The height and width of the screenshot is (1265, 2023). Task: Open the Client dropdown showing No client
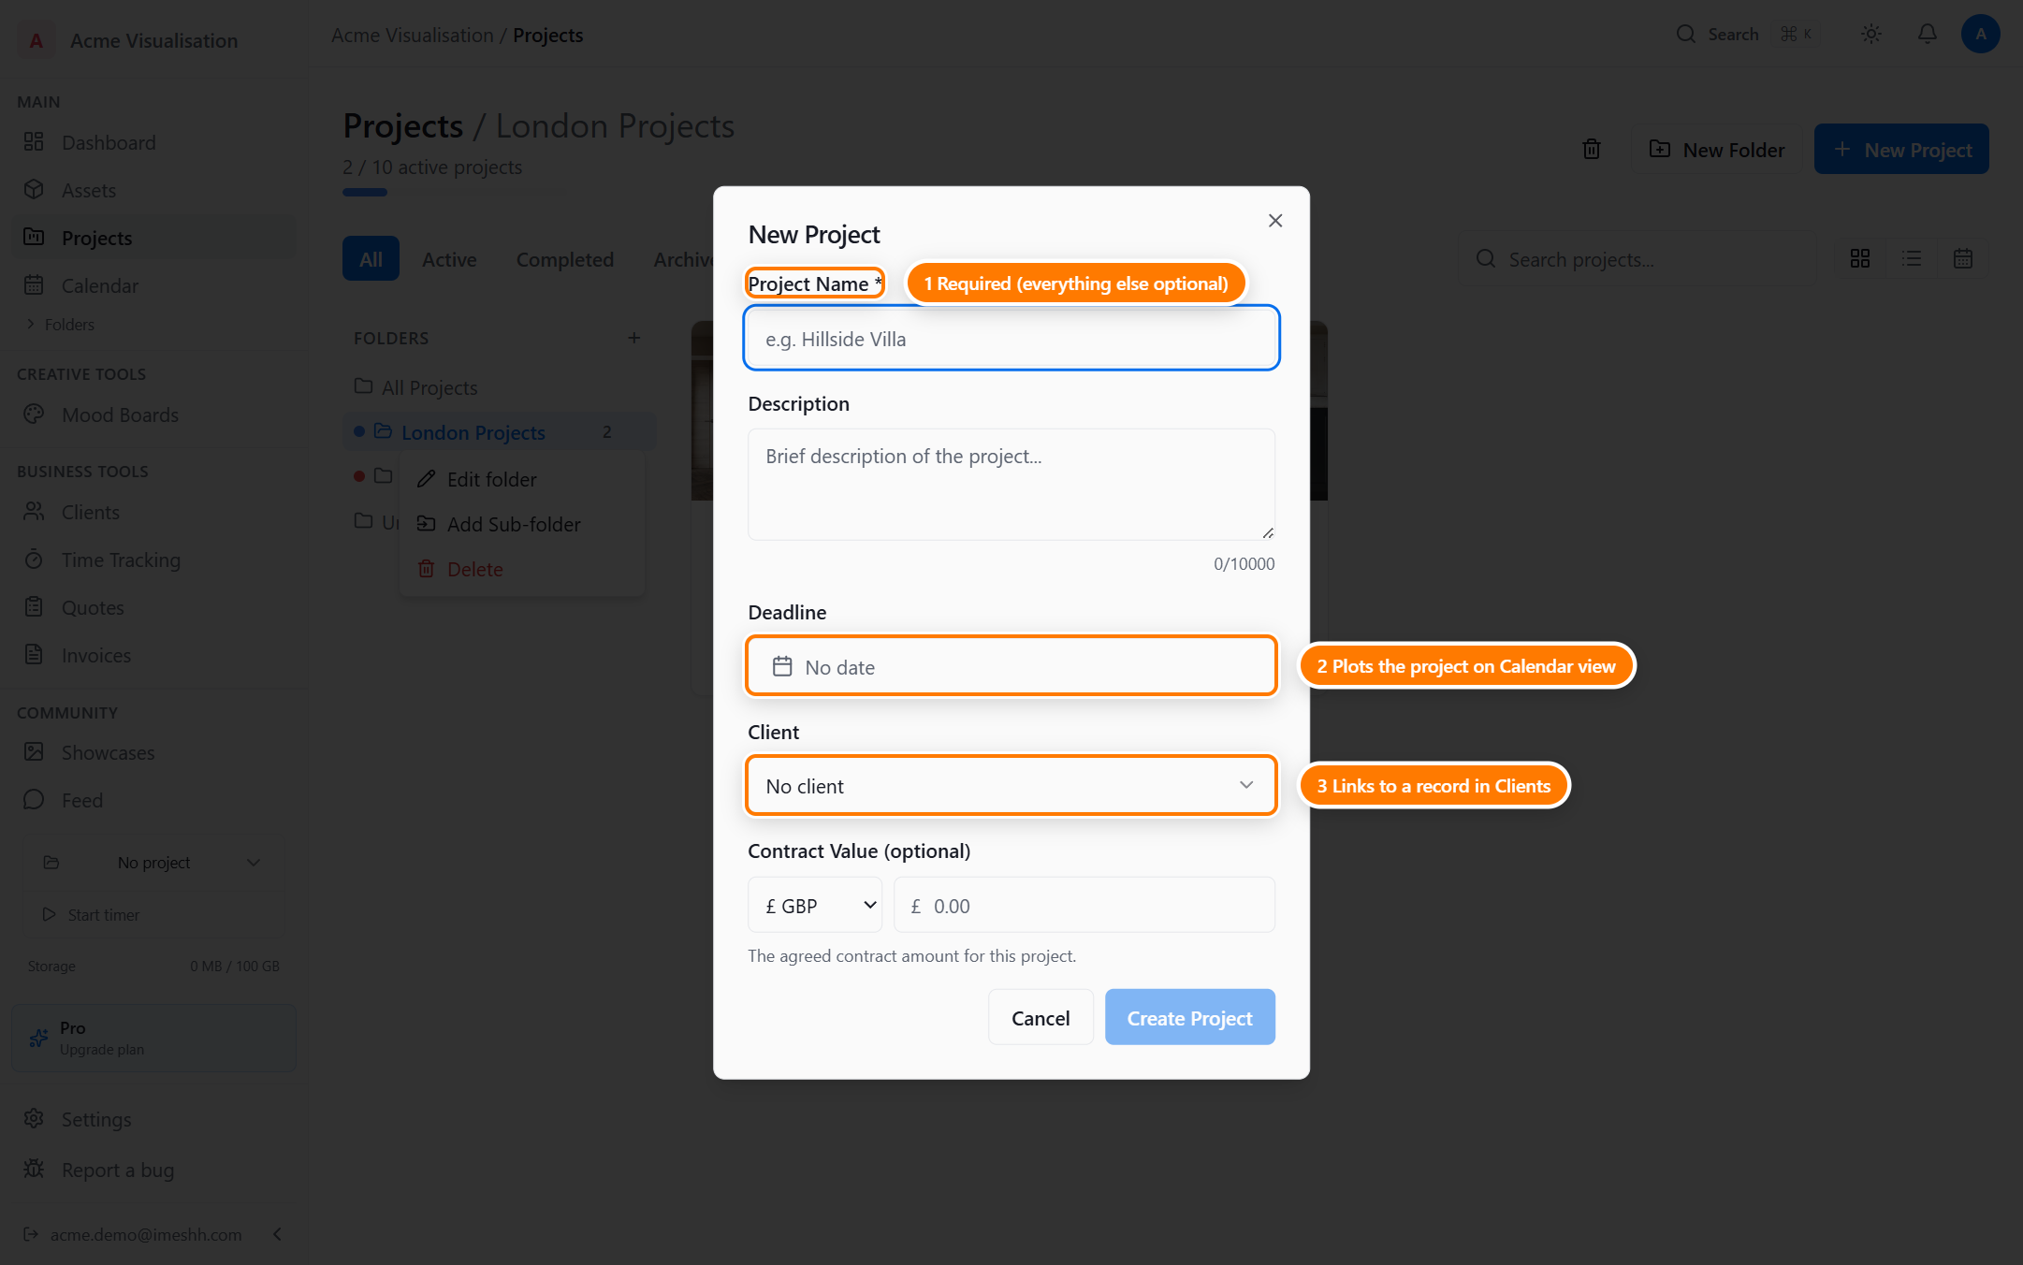coord(1011,786)
